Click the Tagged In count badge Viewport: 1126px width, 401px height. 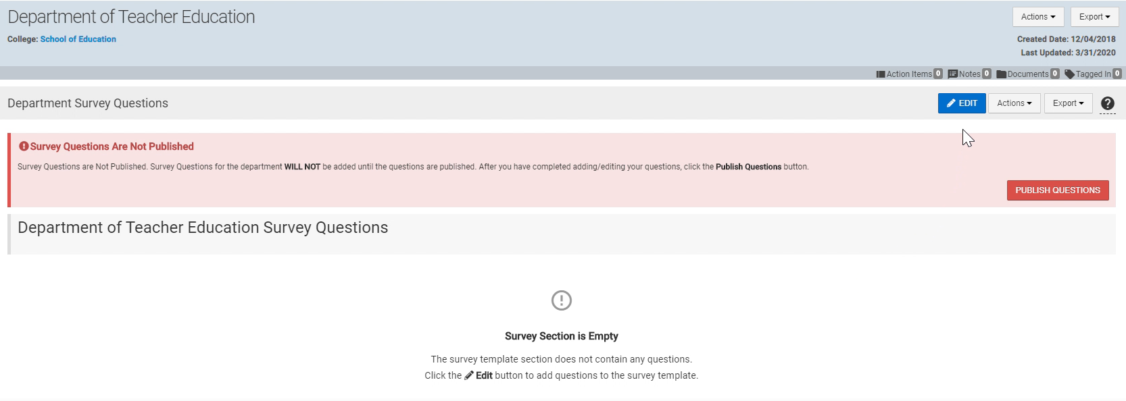point(1117,74)
